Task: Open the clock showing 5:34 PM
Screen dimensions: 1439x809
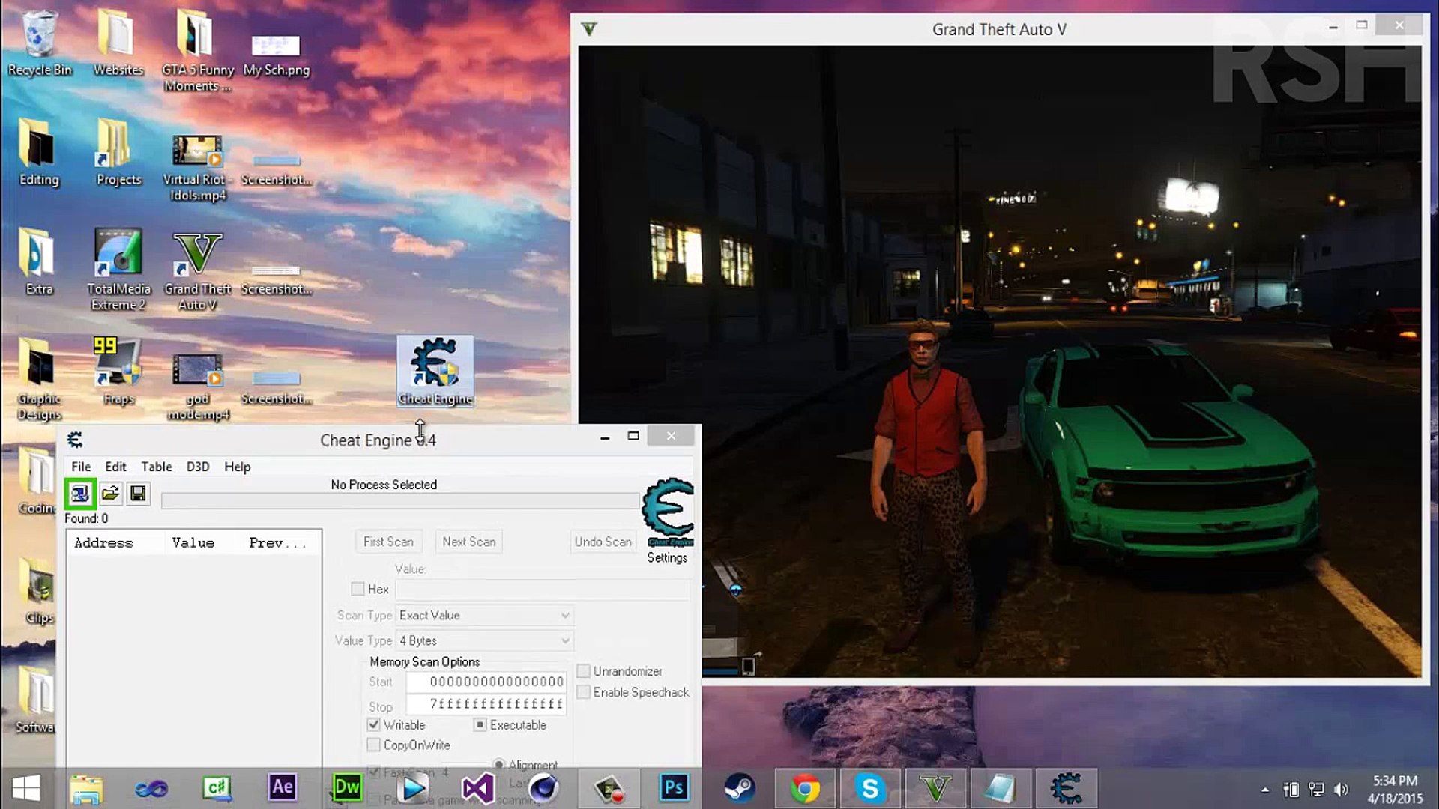Action: [x=1395, y=789]
